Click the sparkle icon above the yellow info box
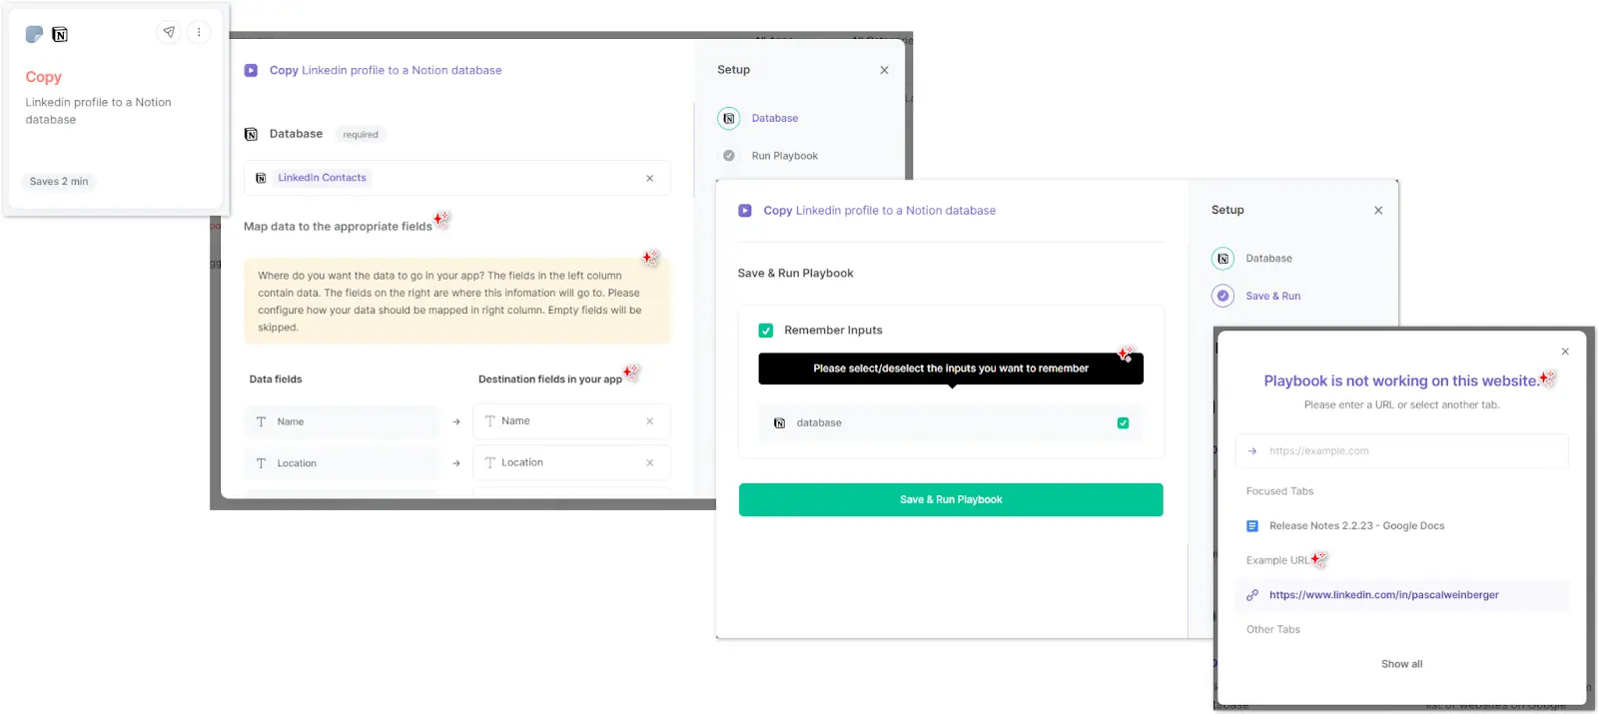Viewport: 1598px width, 714px height. pyautogui.click(x=651, y=258)
